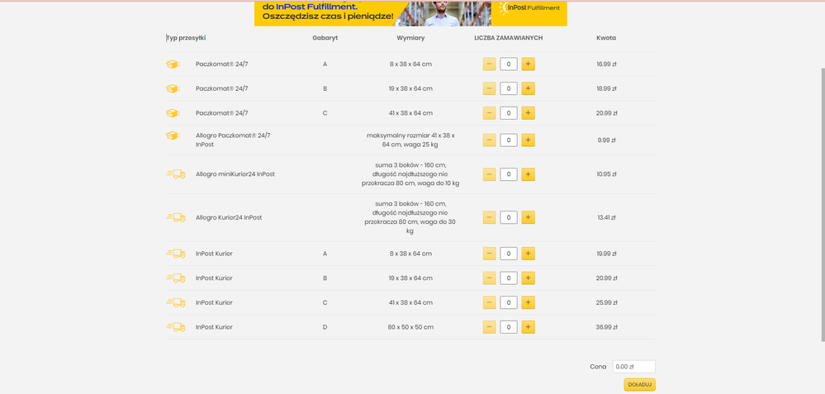Click the 'Allegro Paczkomat® 24/7 InPost' label

point(233,140)
